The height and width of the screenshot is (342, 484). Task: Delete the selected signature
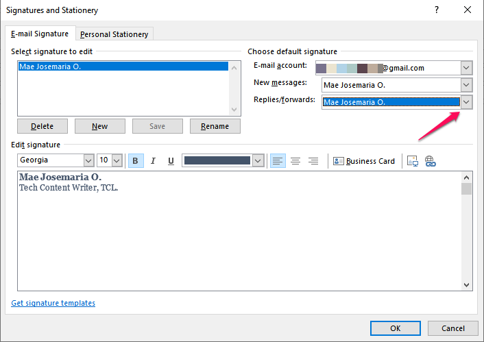click(x=43, y=126)
